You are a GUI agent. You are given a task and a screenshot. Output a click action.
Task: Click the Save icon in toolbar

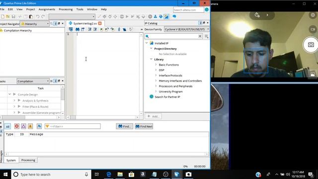click(13, 16)
